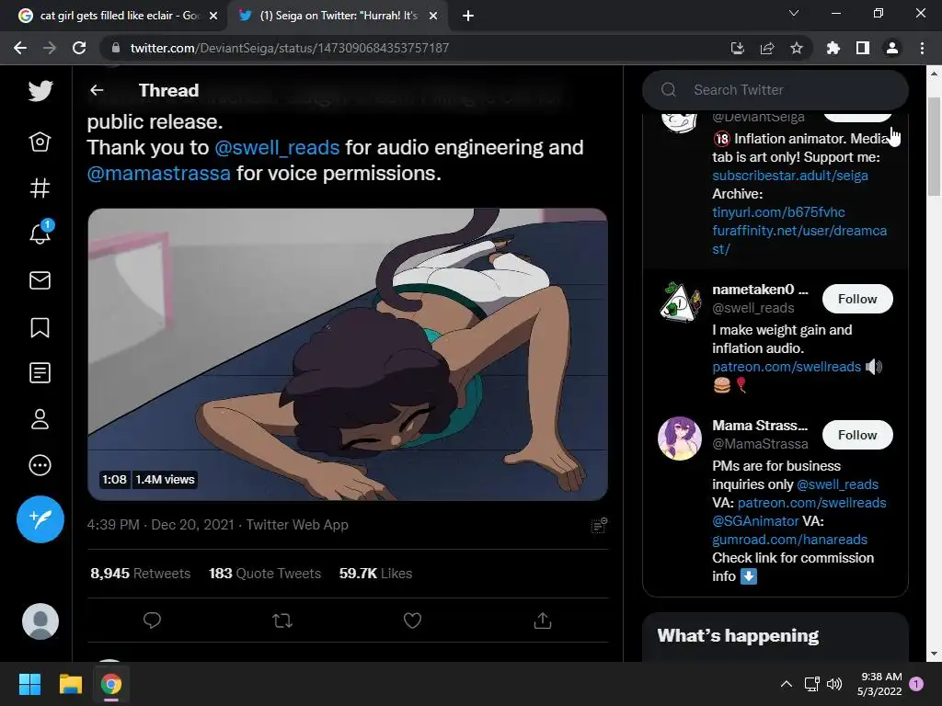Follow Mama Strassa
Image resolution: width=942 pixels, height=706 pixels.
coord(857,435)
